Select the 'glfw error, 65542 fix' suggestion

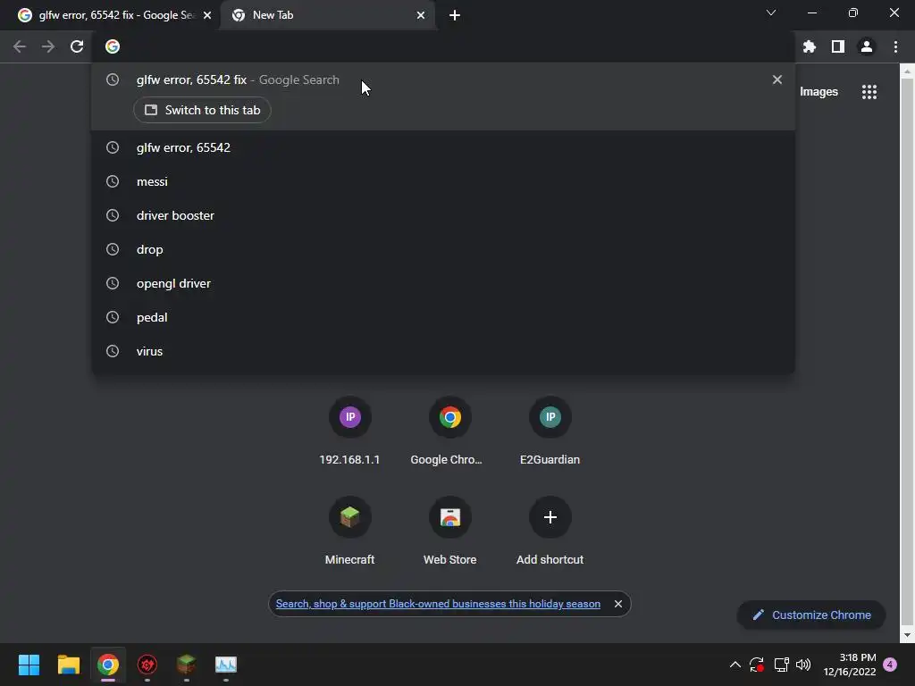(x=443, y=79)
